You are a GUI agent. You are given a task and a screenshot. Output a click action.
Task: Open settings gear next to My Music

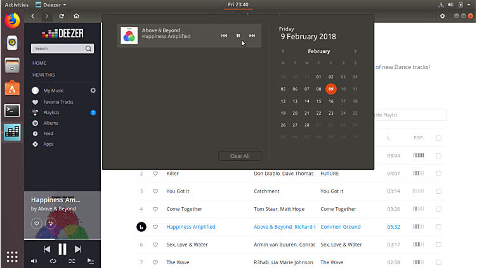tap(93, 91)
